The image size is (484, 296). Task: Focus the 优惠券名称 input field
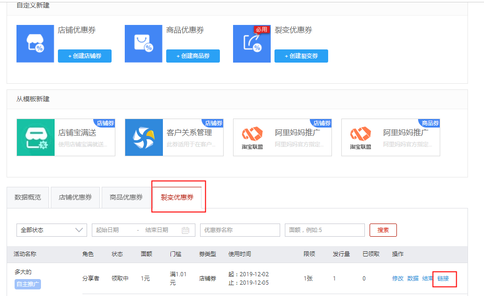(x=240, y=230)
